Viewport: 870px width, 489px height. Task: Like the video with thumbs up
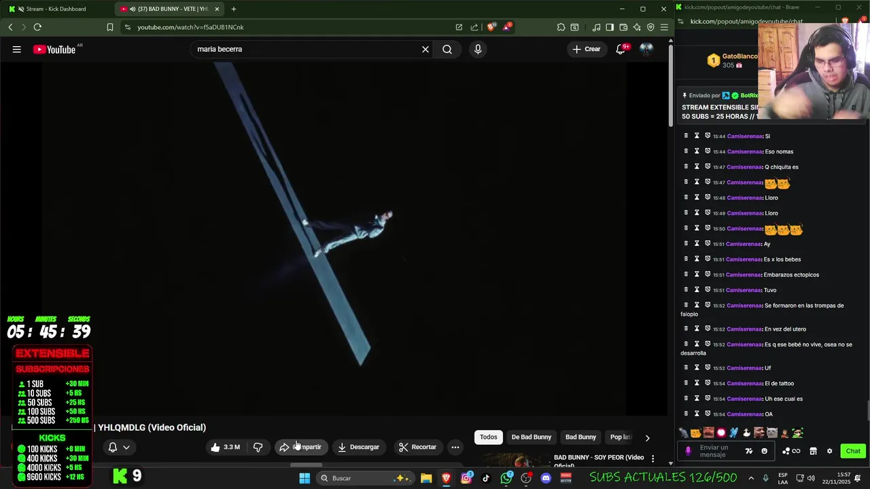click(225, 447)
